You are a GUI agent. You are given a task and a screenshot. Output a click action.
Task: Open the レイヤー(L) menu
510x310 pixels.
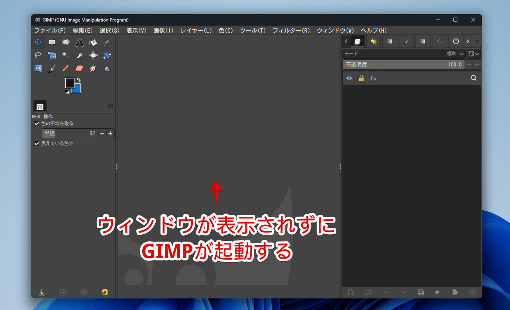coord(196,30)
